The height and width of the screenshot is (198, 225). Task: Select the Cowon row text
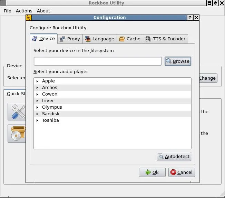[x=50, y=94]
